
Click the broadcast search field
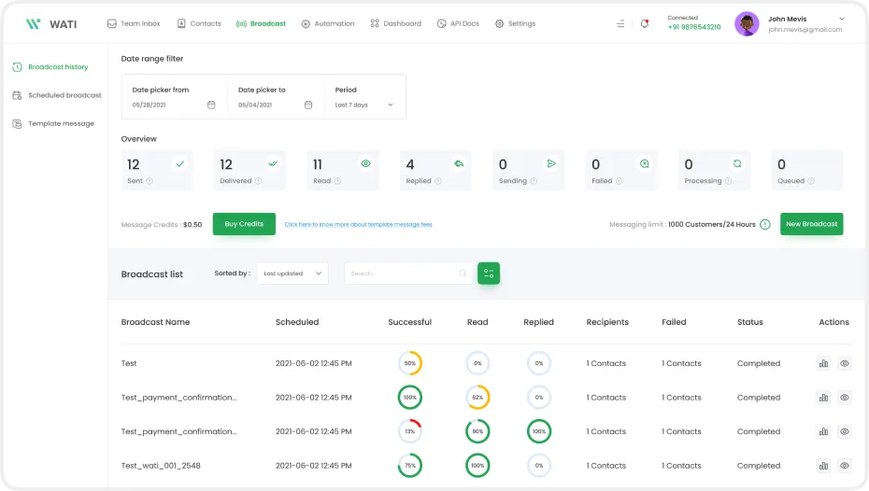(x=402, y=274)
